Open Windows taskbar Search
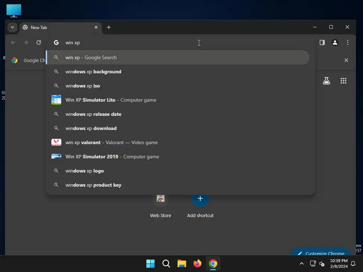Screen dimensions: 363x272 click(x=166, y=263)
